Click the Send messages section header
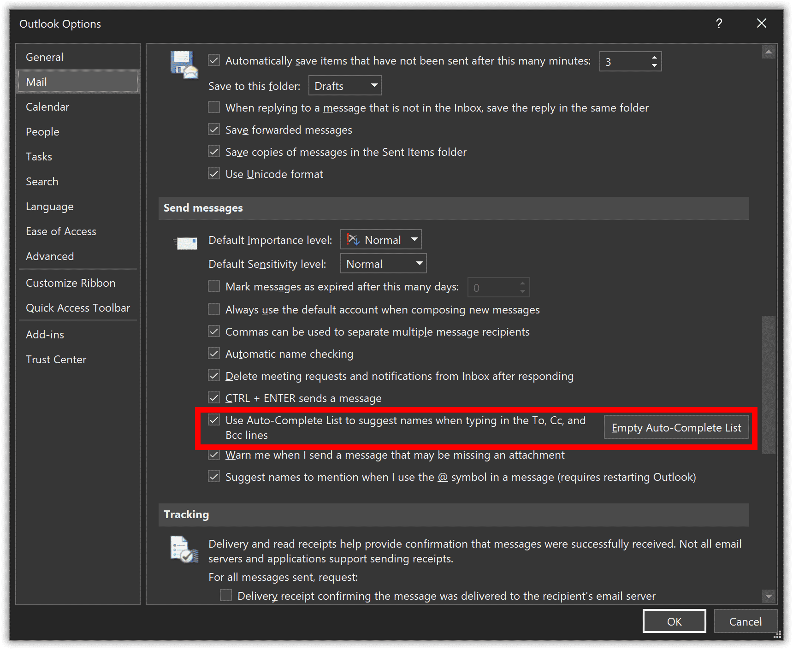The height and width of the screenshot is (650, 793). [454, 208]
